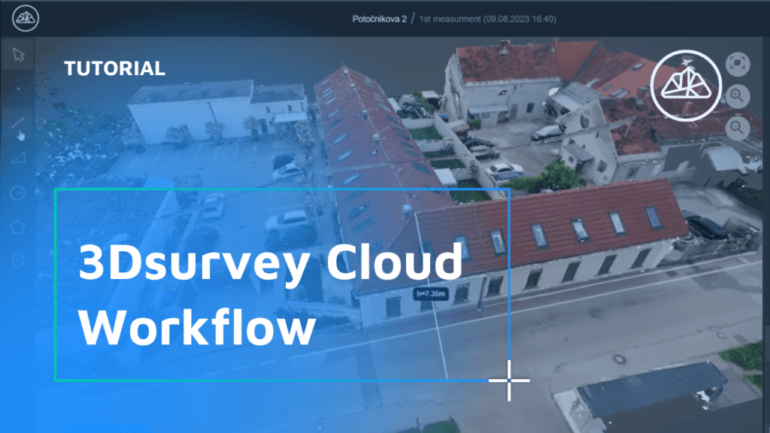Click the TUTORIAL heading text

tap(114, 68)
